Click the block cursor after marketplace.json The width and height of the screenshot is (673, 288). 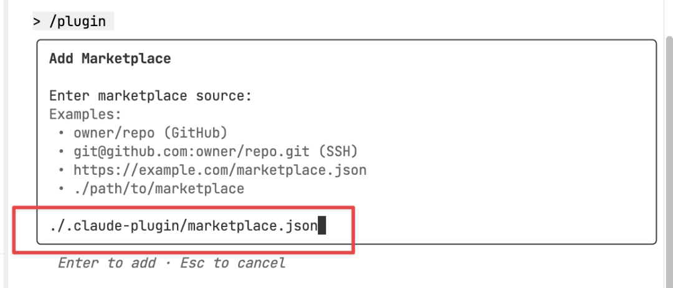pyautogui.click(x=322, y=226)
